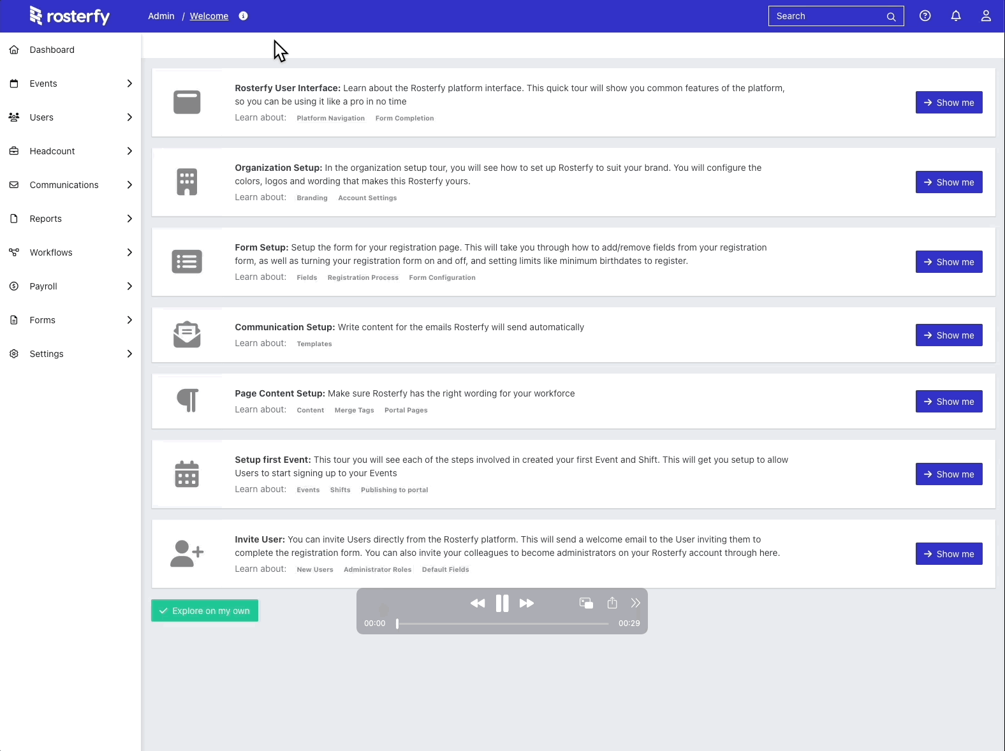1005x751 pixels.
Task: Click the Dashboard home icon
Action: pyautogui.click(x=14, y=50)
